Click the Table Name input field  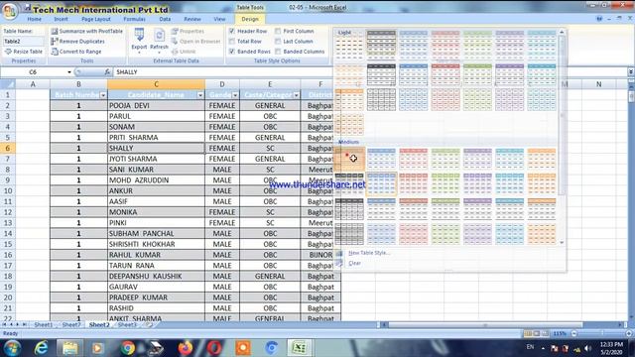click(24, 42)
